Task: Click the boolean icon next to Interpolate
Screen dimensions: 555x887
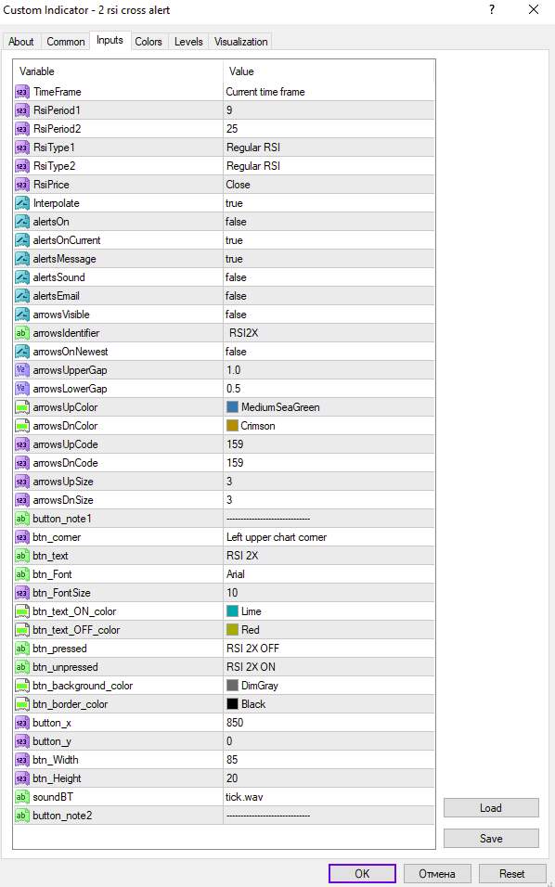Action: [21, 203]
